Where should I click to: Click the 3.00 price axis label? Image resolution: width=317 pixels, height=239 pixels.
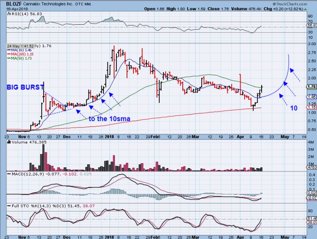[x=312, y=44]
